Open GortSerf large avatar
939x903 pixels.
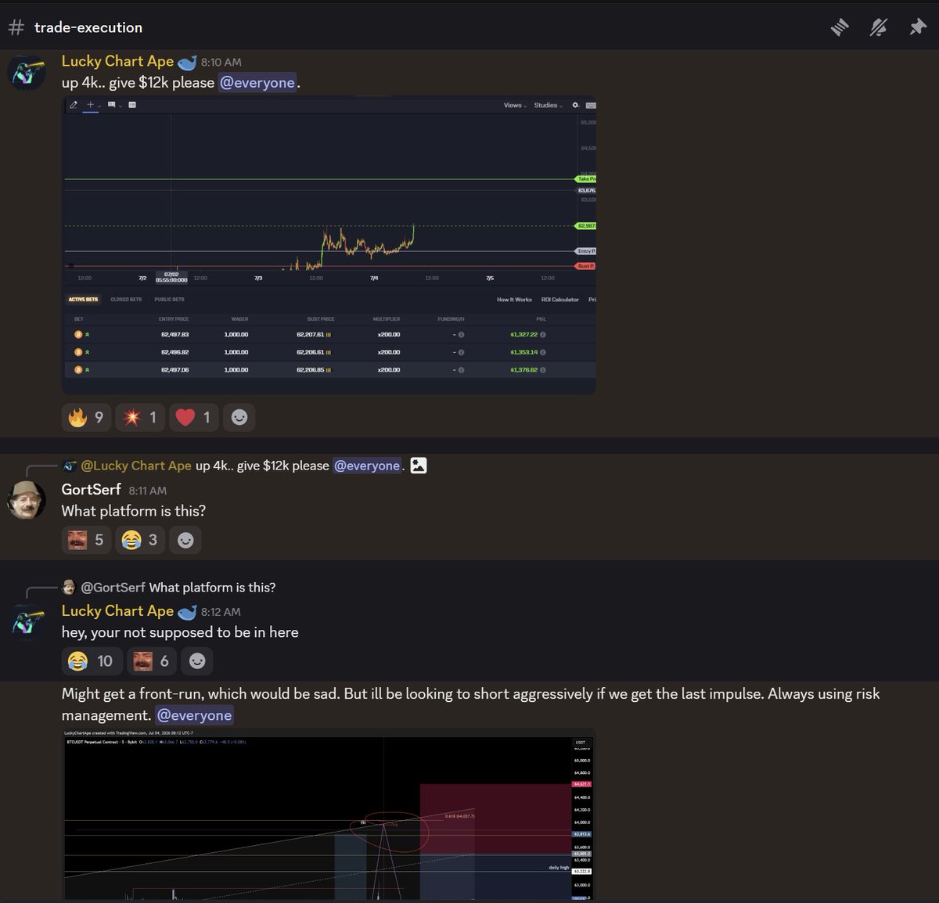click(x=26, y=500)
